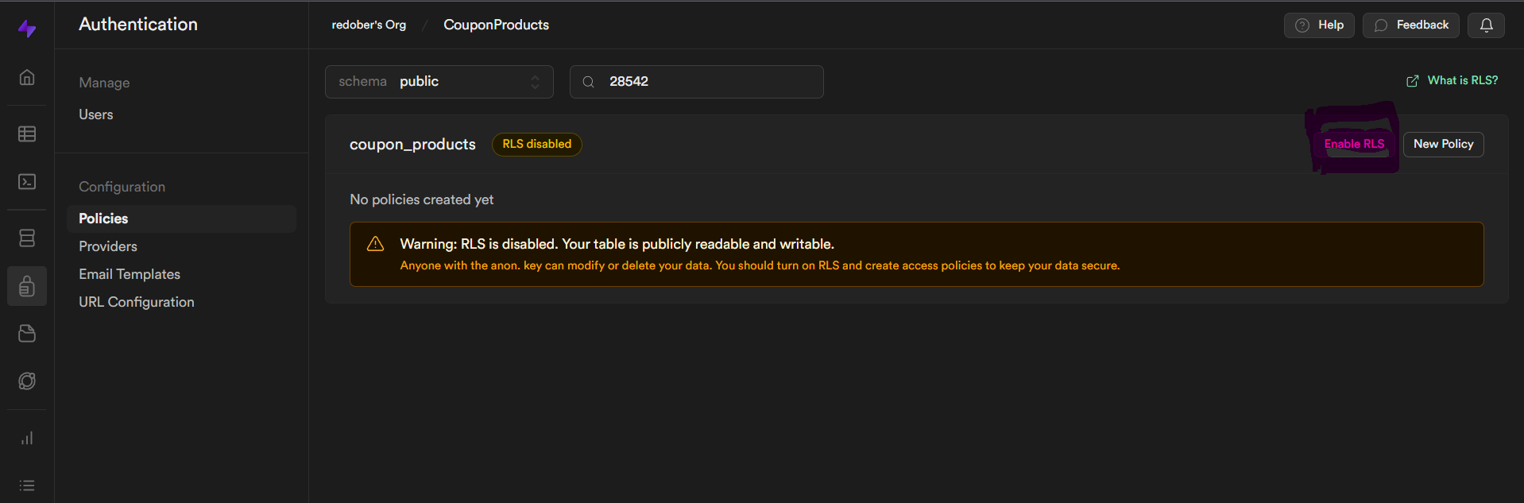Screen dimensions: 1524x503
Task: Open the Home icon in sidebar
Action: [27, 77]
